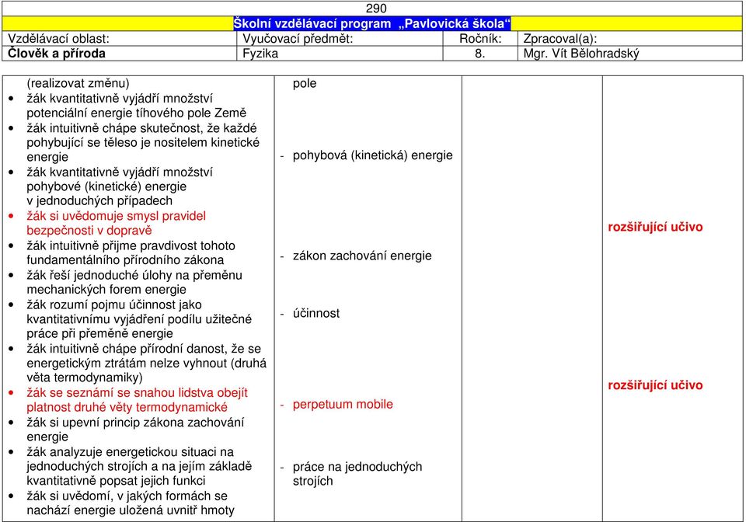Click the second red "rozšiřující učivo" label
This screenshot has width=746, height=522.
[x=655, y=385]
